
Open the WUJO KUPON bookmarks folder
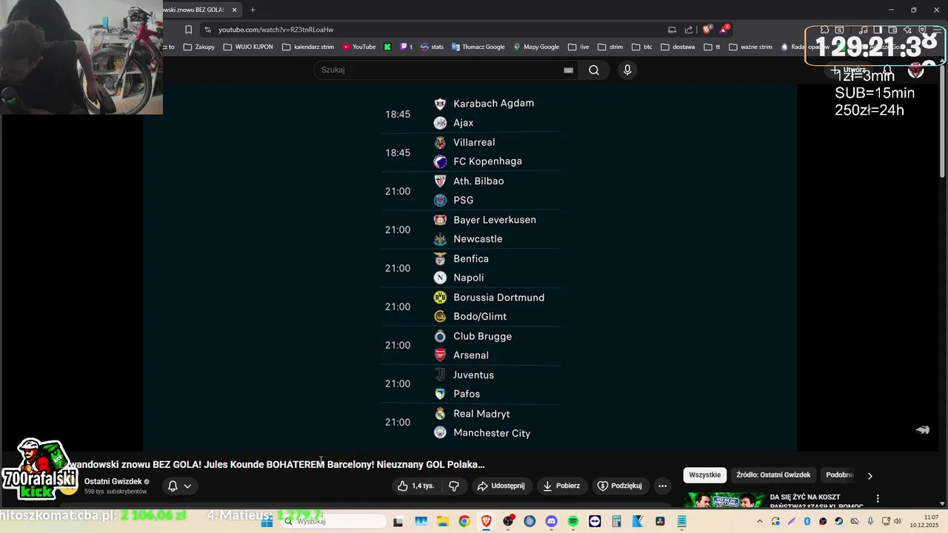[248, 47]
